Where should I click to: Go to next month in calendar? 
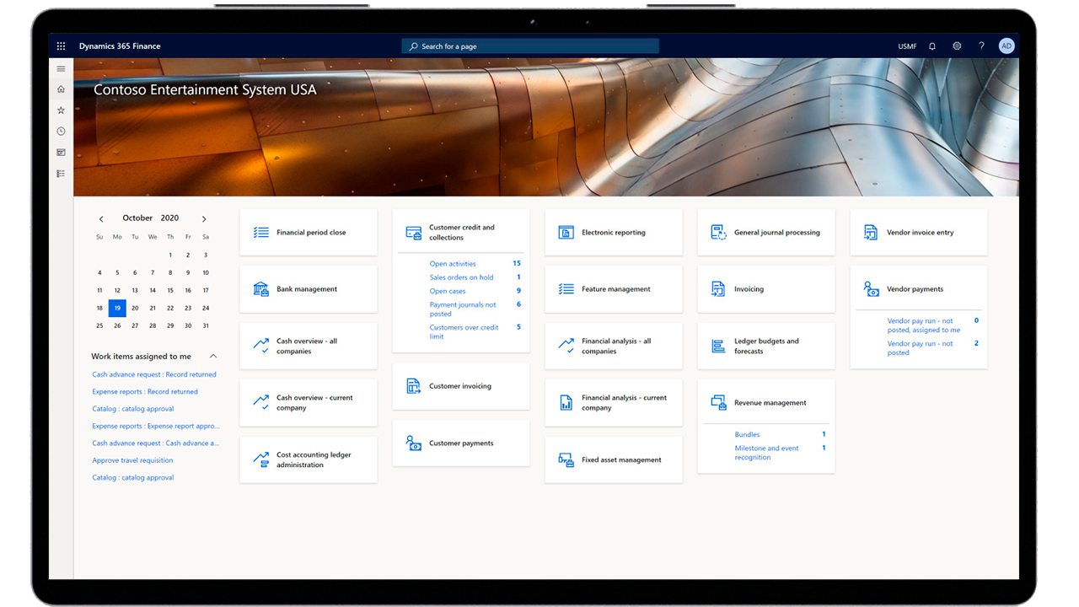[x=204, y=219]
